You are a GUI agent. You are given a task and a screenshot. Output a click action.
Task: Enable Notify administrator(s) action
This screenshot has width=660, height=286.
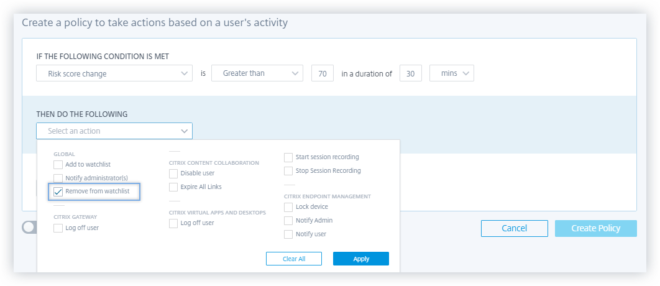click(58, 178)
